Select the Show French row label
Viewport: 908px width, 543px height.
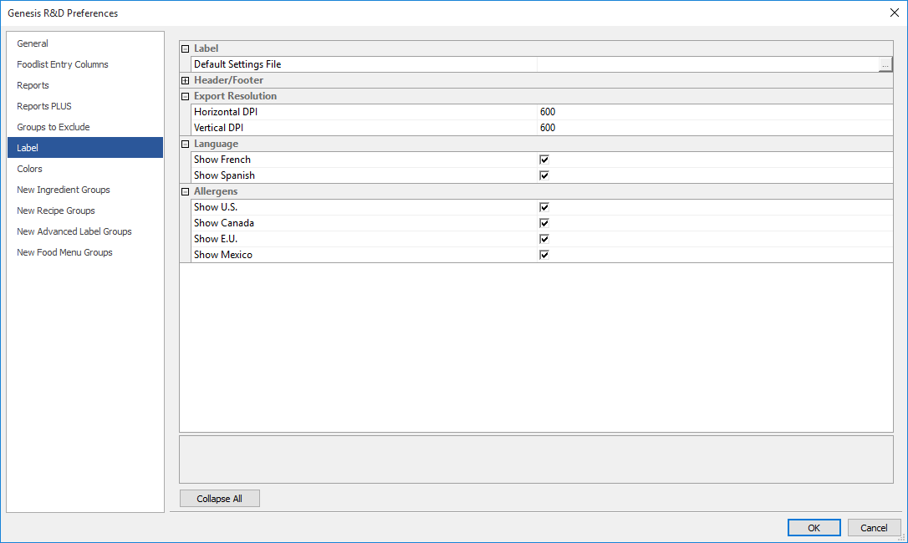point(222,160)
